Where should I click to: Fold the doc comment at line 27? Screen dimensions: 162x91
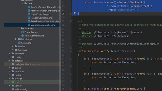click(x=71, y=21)
